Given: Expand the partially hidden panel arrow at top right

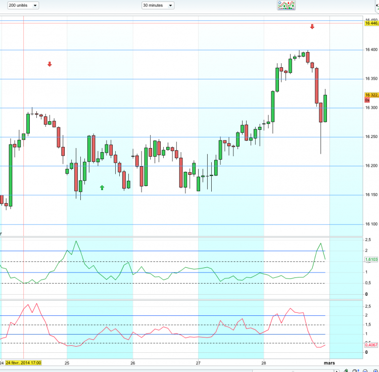Looking at the screenshot, I should pos(377,6).
